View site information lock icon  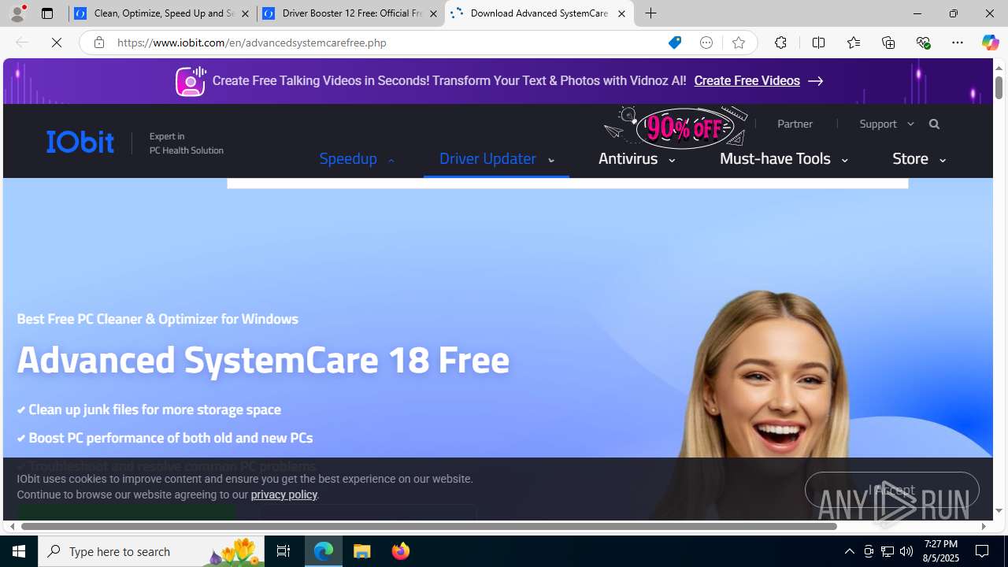(98, 43)
